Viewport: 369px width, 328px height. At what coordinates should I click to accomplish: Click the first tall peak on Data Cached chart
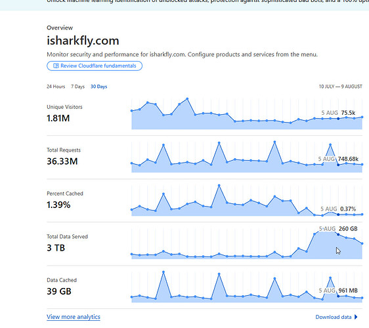pyautogui.click(x=163, y=272)
